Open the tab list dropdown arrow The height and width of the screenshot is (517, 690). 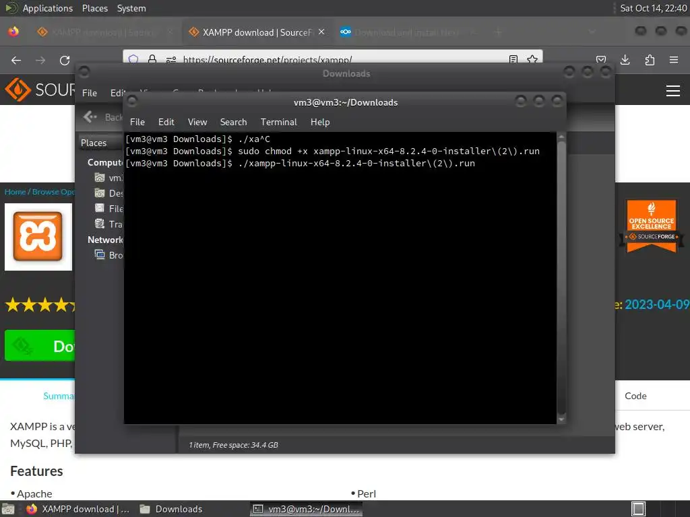pos(592,32)
